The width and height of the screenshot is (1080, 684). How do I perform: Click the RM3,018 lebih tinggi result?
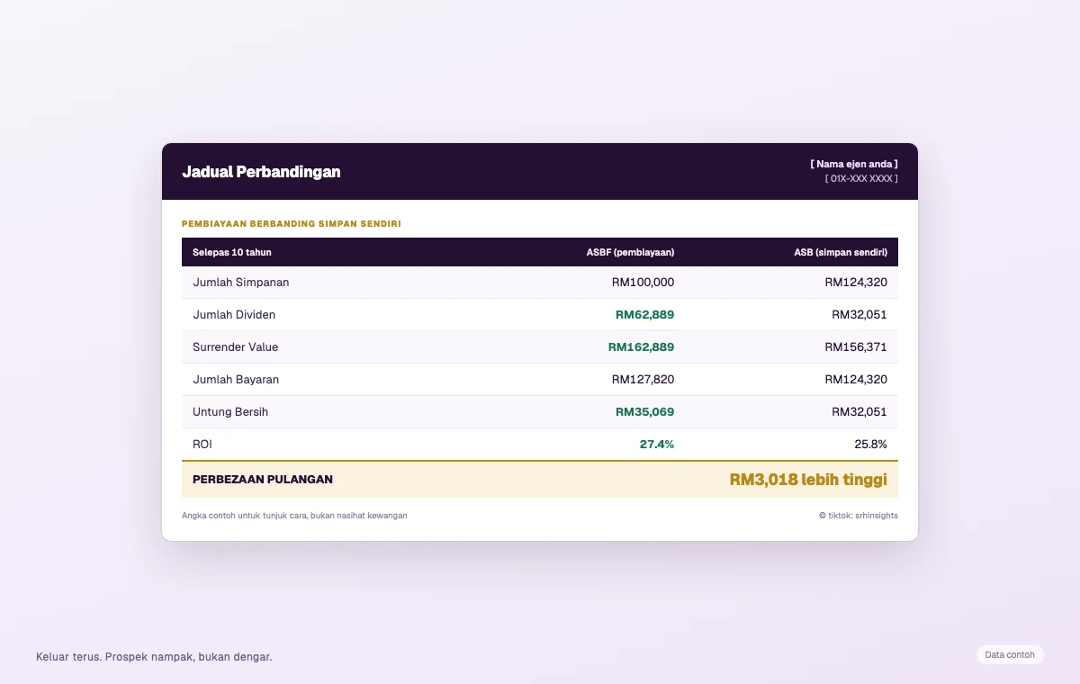tap(808, 480)
